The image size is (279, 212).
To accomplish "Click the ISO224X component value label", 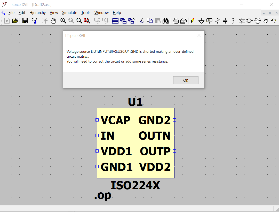I will tap(135, 185).
